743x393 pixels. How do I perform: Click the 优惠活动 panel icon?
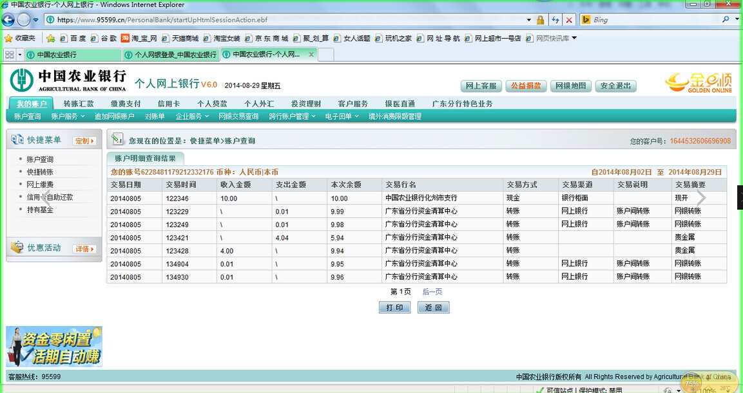17,247
